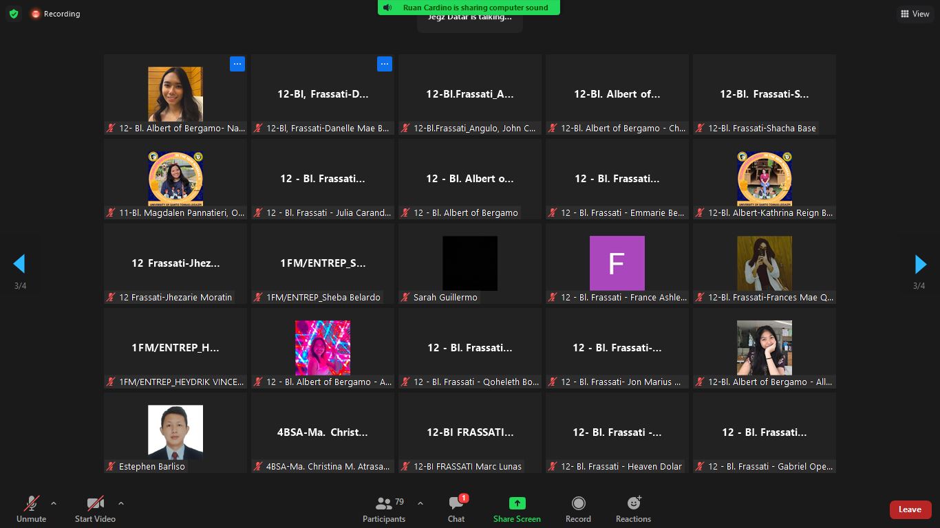Expand the arrow next to Participants
This screenshot has height=528, width=940.
pyautogui.click(x=420, y=503)
